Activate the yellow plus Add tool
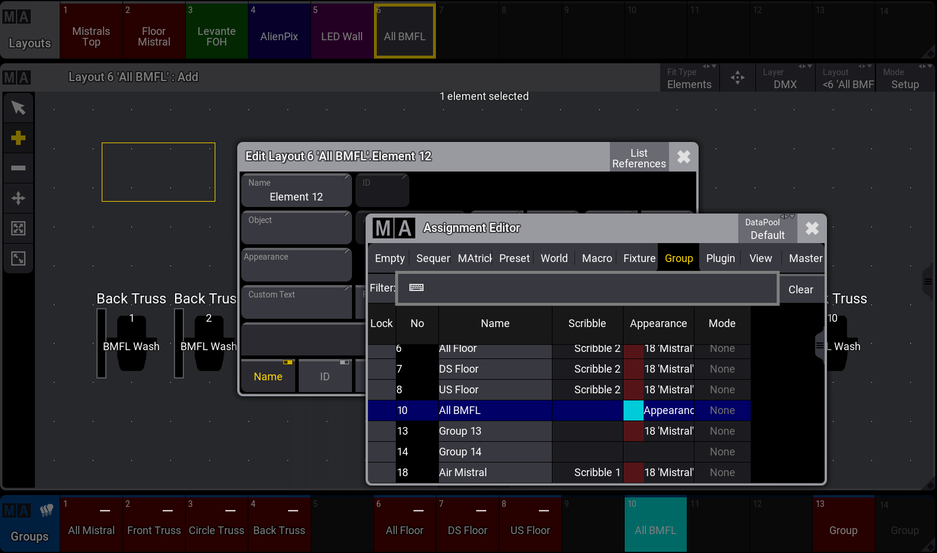Image resolution: width=937 pixels, height=553 pixels. point(18,138)
